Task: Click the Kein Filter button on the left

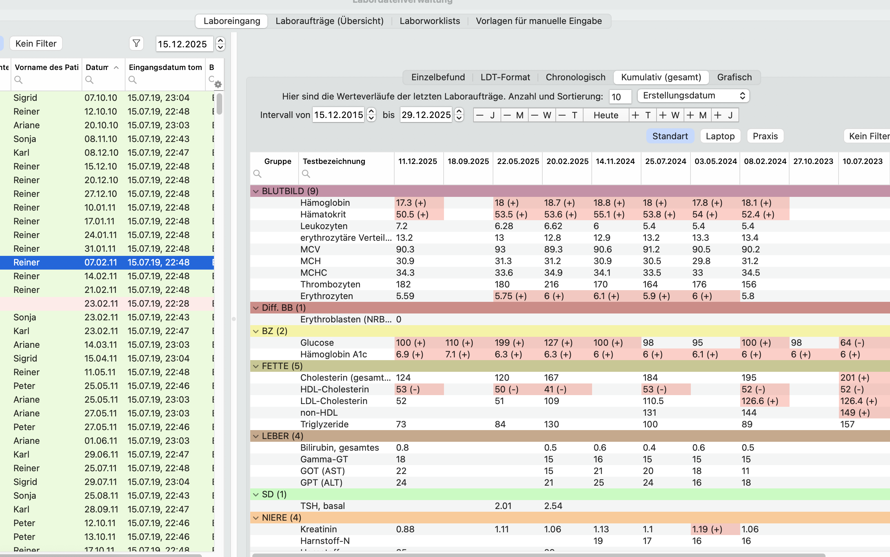Action: [36, 44]
